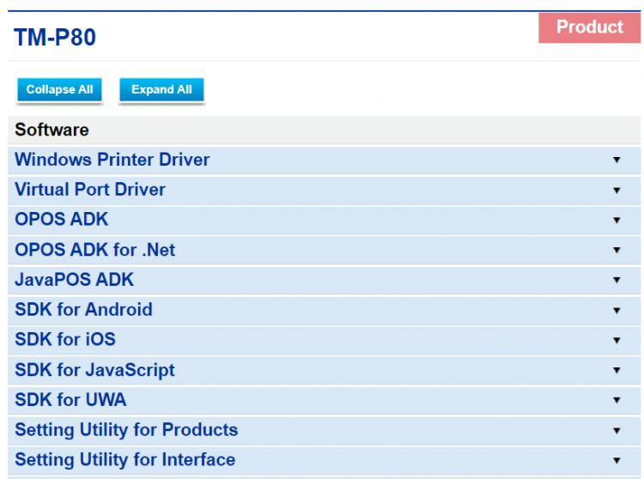
Task: Expand the SDK for iOS arrow
Action: pos(617,340)
